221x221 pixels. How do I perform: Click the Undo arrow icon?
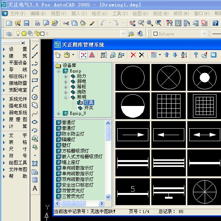pyautogui.click(x=103, y=23)
